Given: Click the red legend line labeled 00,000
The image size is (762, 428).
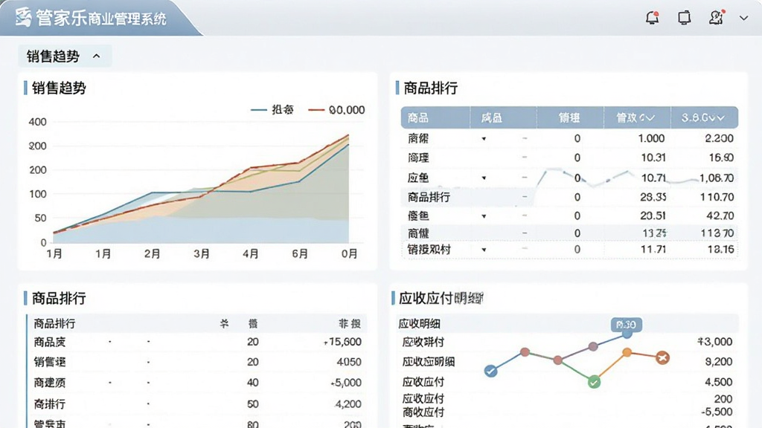Looking at the screenshot, I should (x=316, y=110).
